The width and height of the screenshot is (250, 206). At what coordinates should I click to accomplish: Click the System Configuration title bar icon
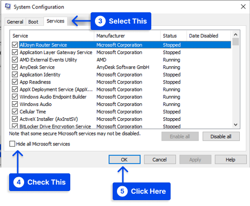(8, 6)
